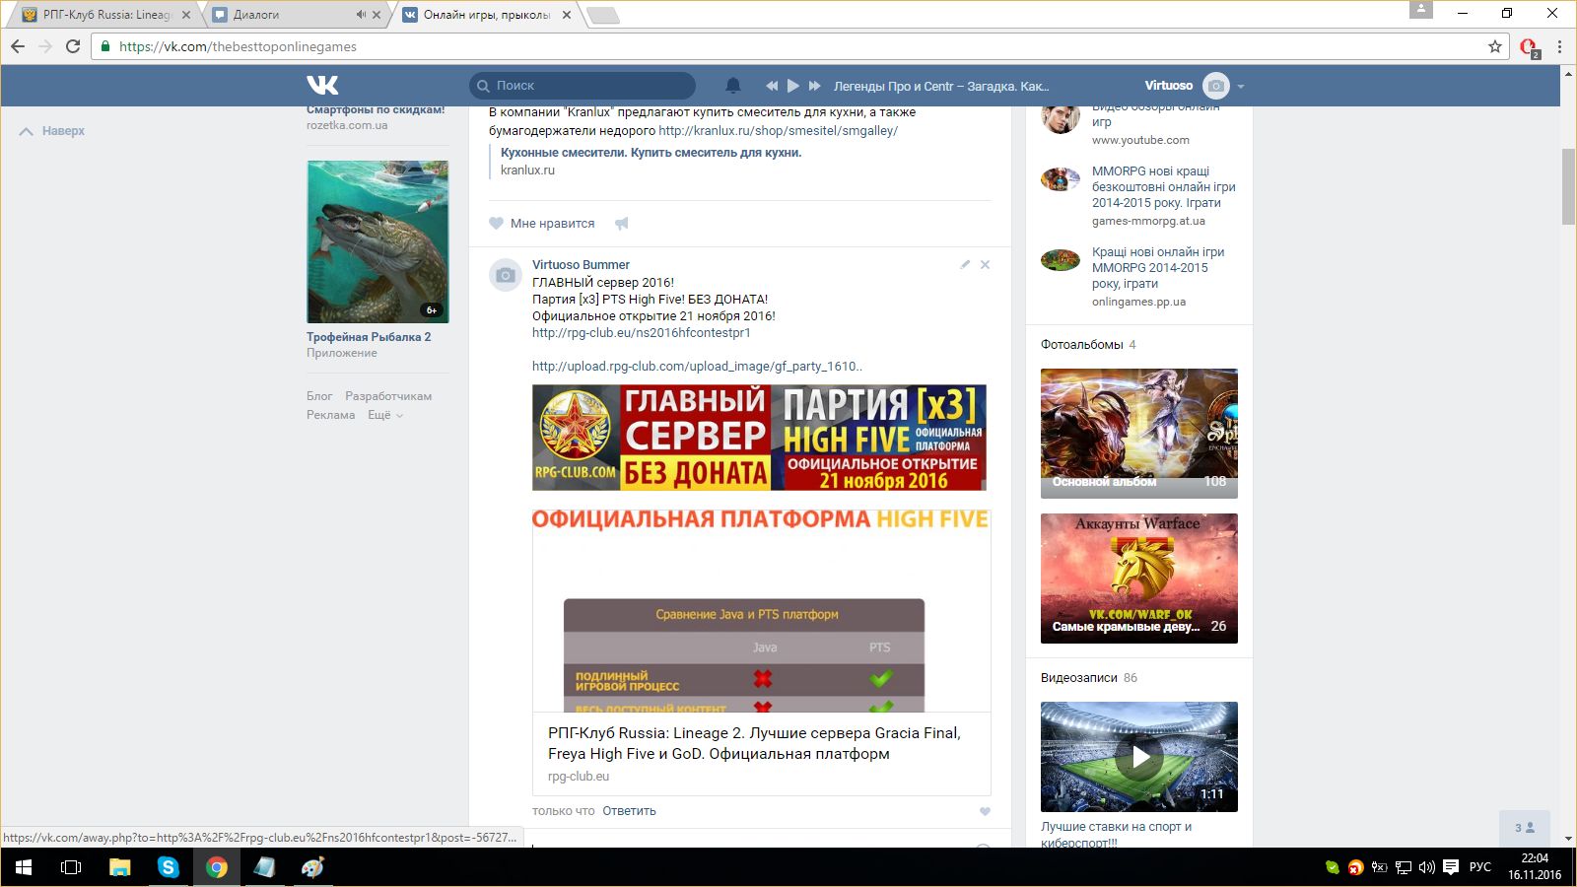This screenshot has width=1577, height=887.
Task: Reload the page with the refresh icon
Action: pyautogui.click(x=73, y=46)
